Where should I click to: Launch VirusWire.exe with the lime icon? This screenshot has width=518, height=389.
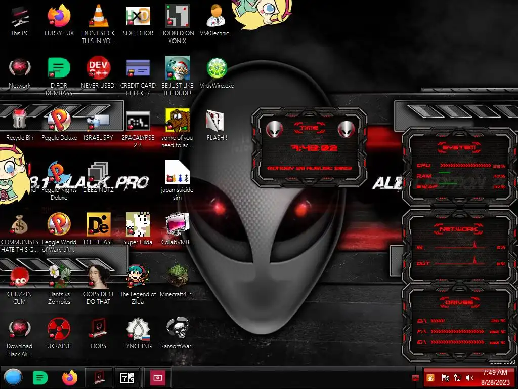click(217, 73)
